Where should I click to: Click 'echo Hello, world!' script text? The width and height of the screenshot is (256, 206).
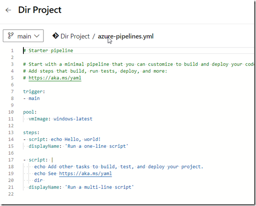pos(76,139)
